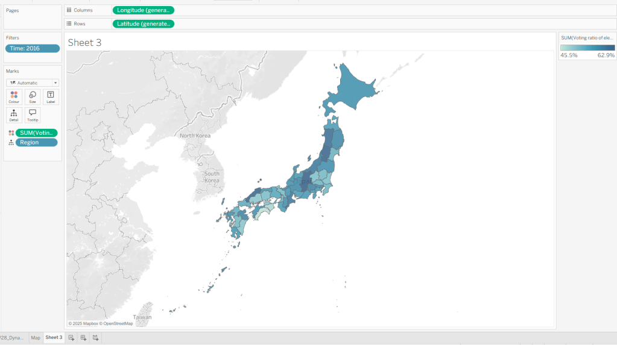Select the Sheet 3 tab
Image resolution: width=617 pixels, height=345 pixels.
click(x=54, y=338)
